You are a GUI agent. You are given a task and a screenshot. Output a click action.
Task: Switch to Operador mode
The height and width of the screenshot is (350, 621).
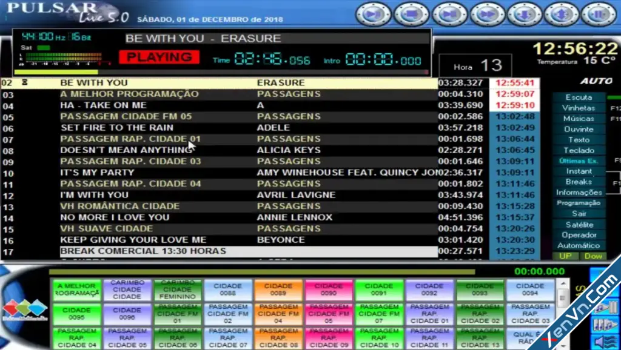579,235
